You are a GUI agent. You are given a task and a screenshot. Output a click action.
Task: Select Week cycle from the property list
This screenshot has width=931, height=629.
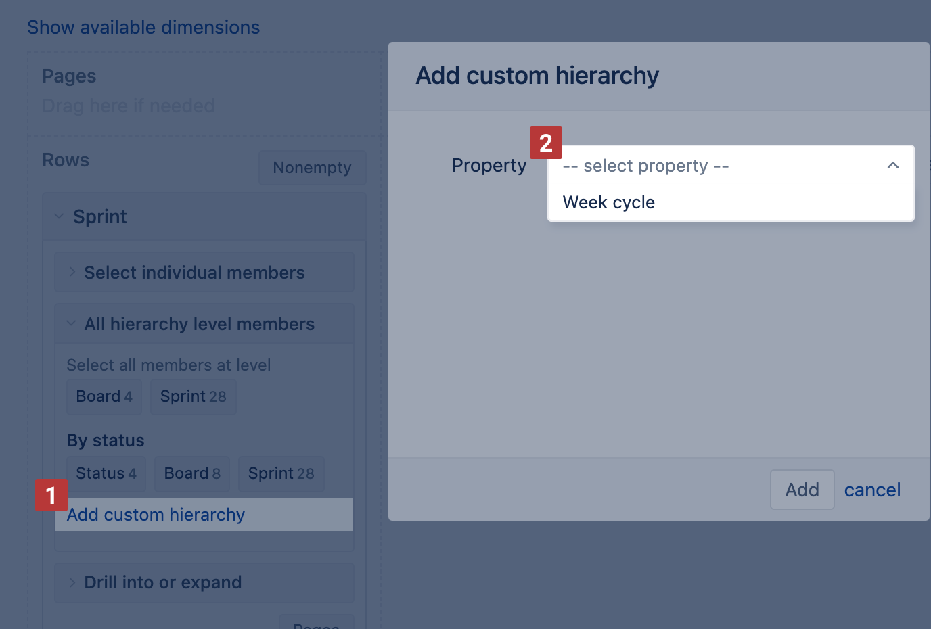[608, 202]
